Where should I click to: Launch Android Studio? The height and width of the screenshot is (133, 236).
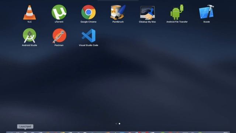coord(29,35)
